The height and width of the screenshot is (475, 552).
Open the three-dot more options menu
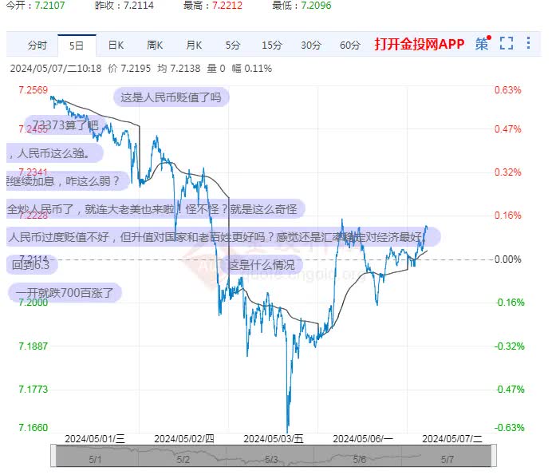point(527,45)
